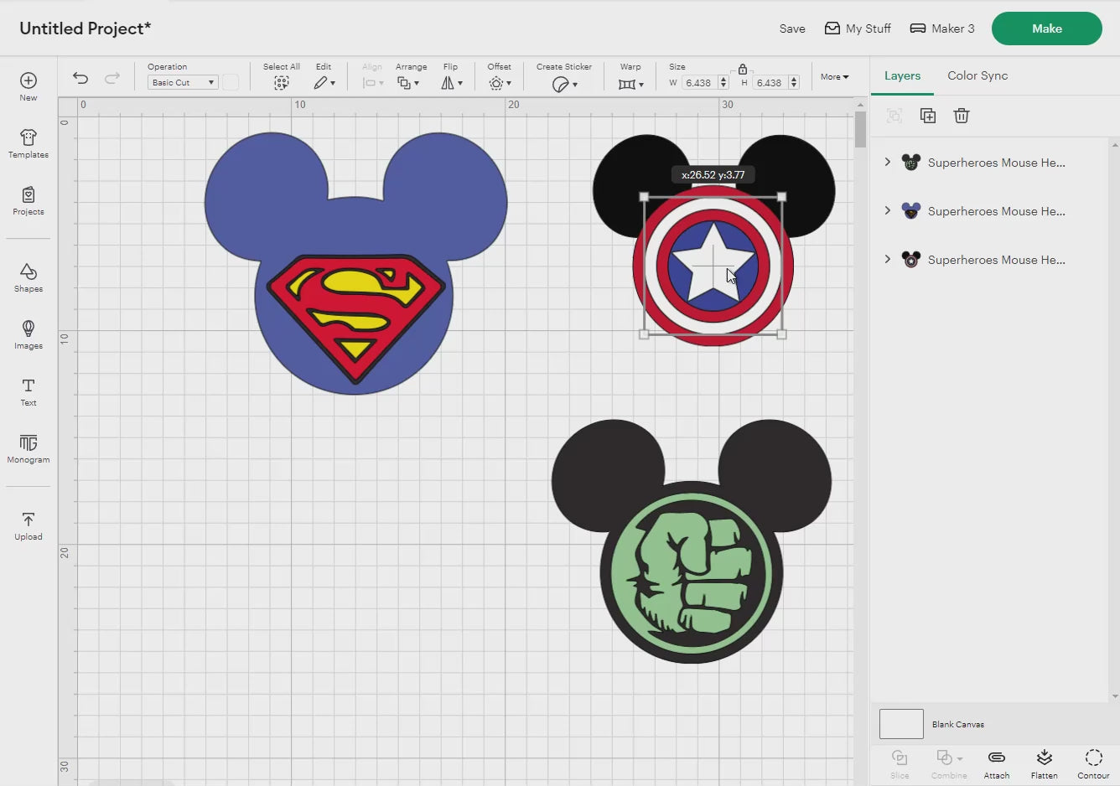Select the Maker 3 machine selector
This screenshot has height=786, width=1120.
pyautogui.click(x=942, y=28)
